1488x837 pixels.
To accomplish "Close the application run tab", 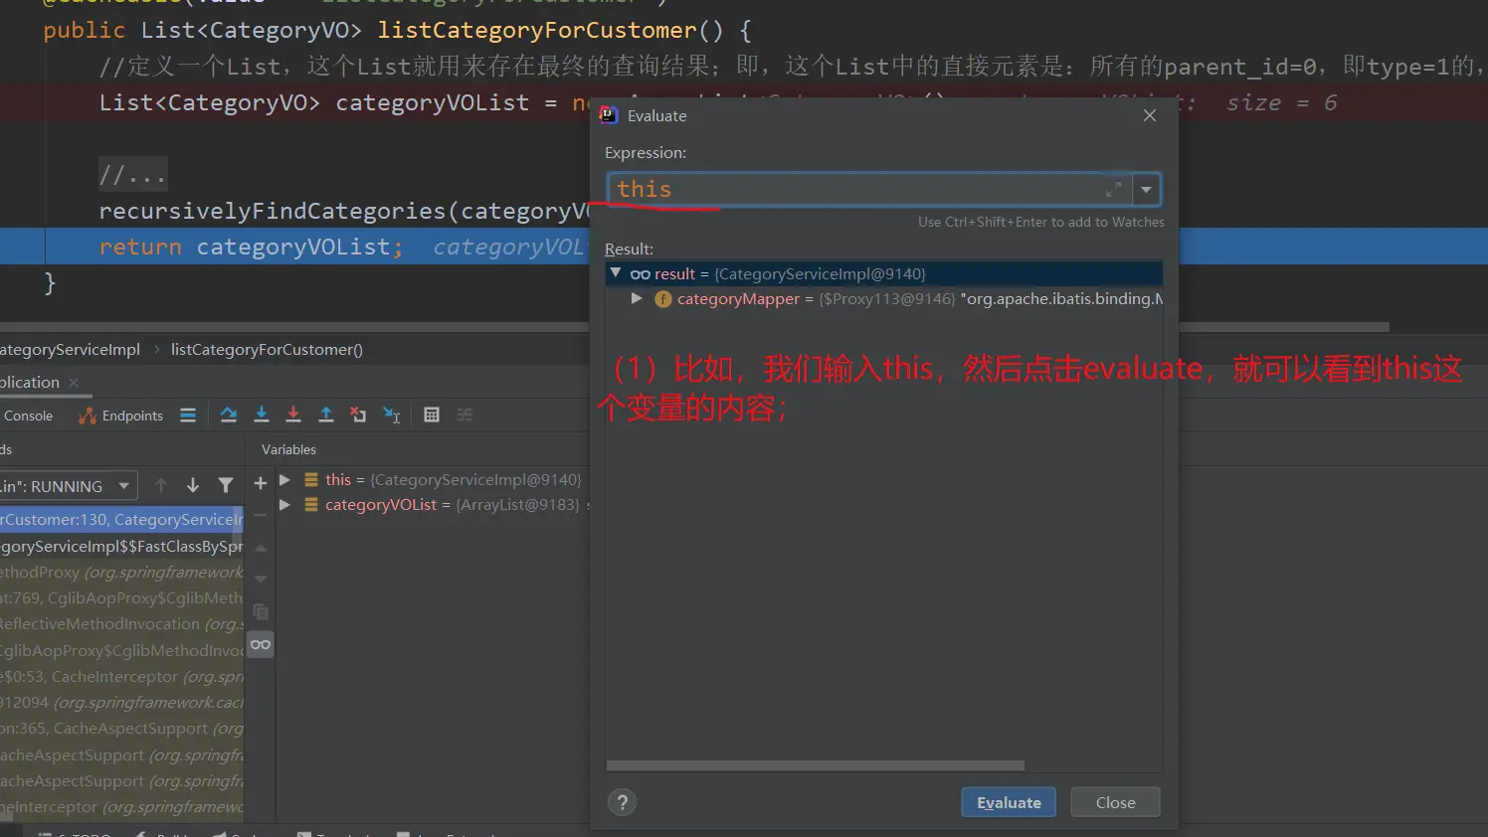I will point(74,383).
